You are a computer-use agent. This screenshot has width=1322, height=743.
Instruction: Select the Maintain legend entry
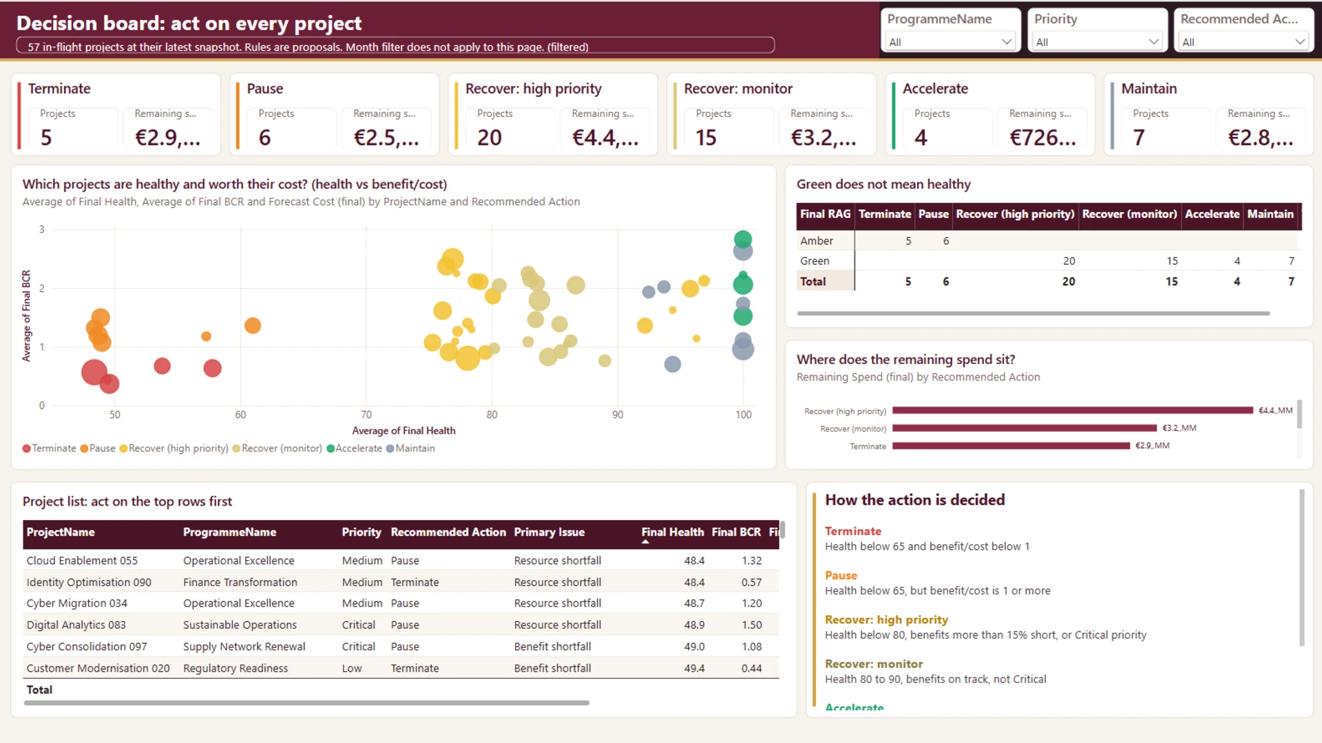pos(410,449)
